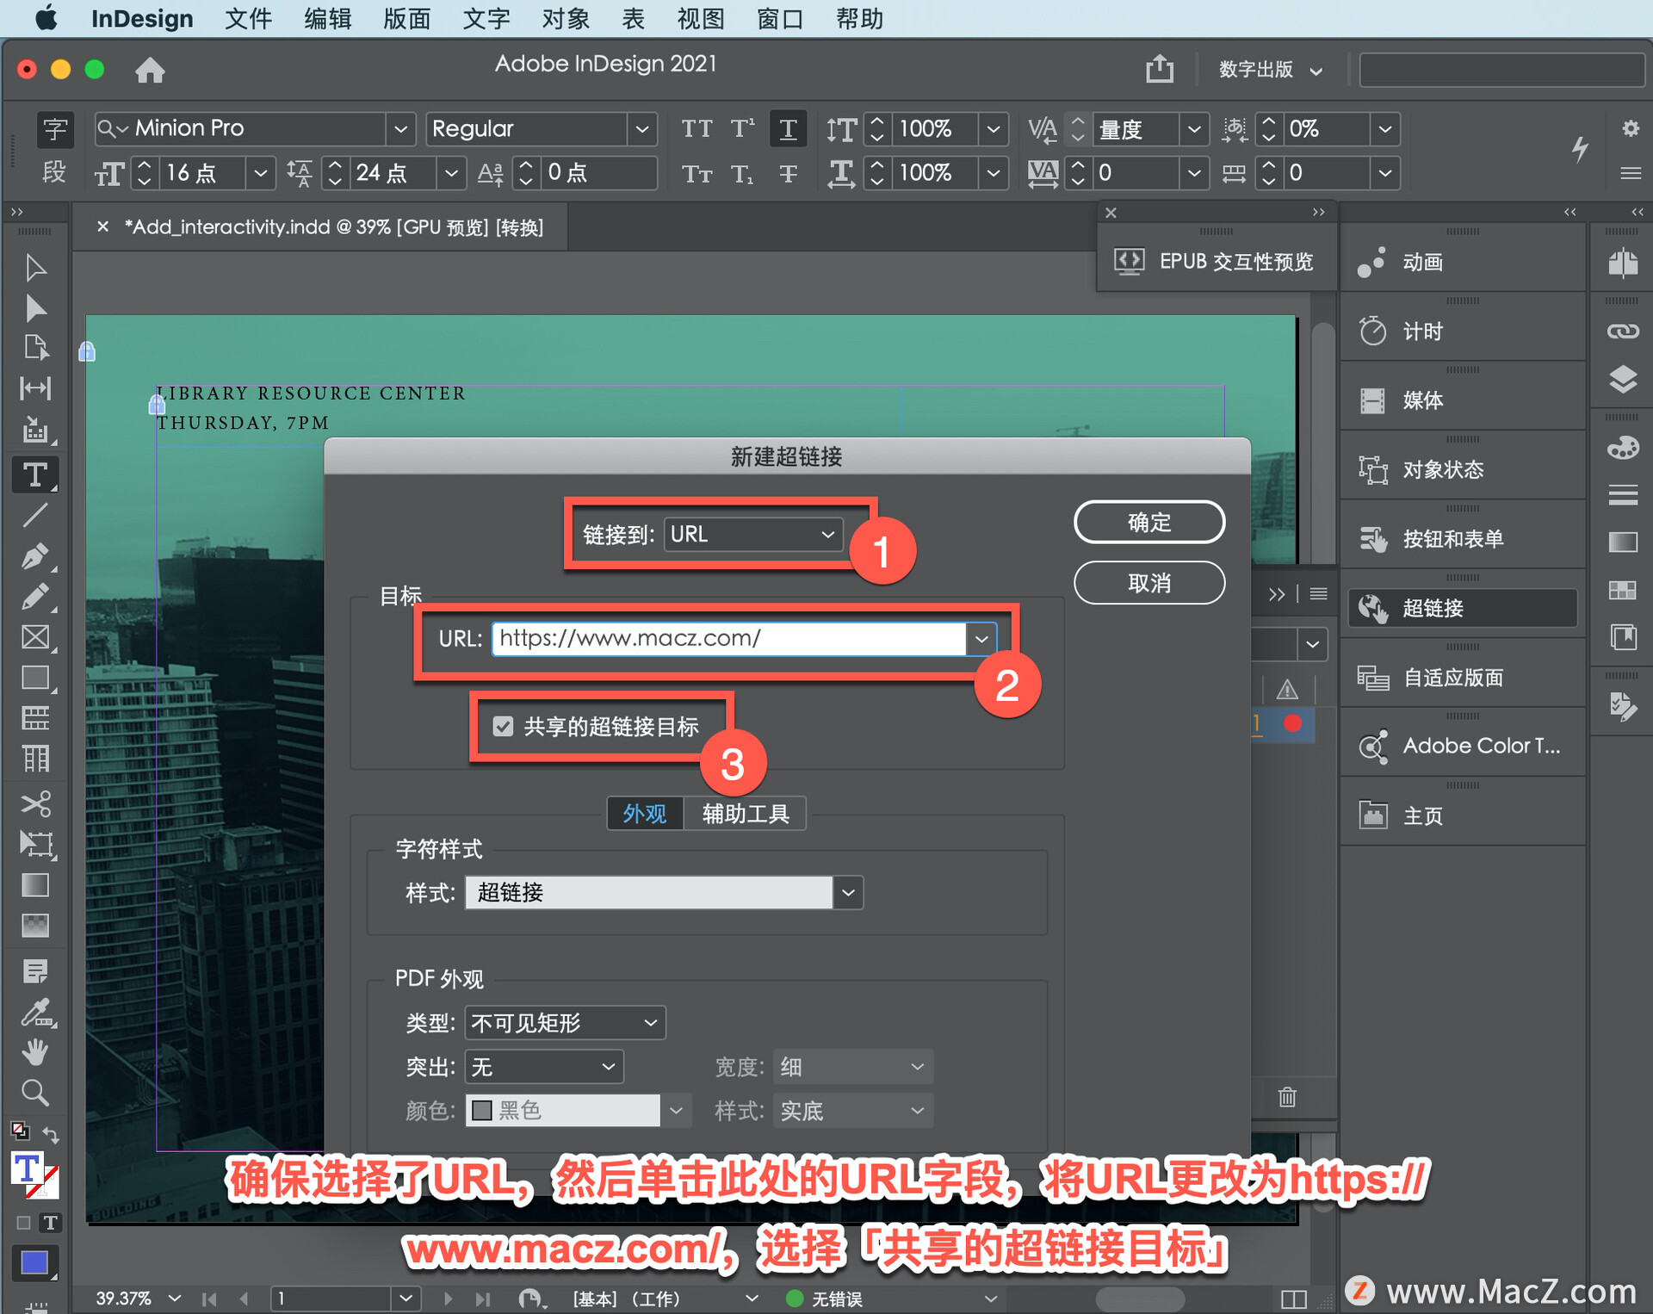Confirm the new hyperlink dialog
This screenshot has width=1653, height=1314.
(1149, 522)
